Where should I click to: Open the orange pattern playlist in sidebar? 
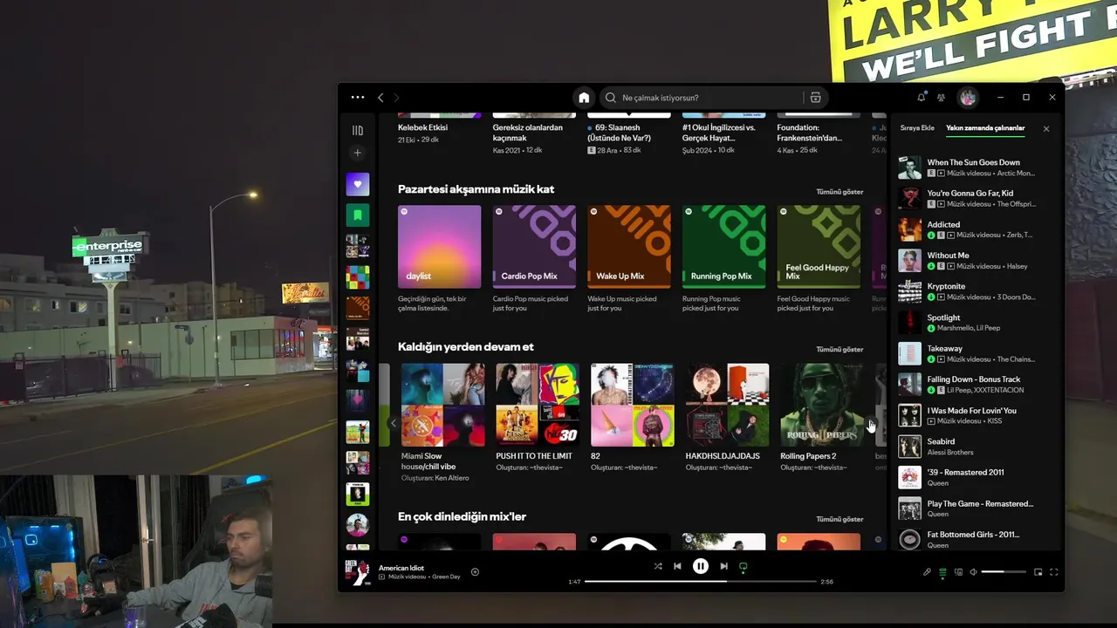coord(358,308)
